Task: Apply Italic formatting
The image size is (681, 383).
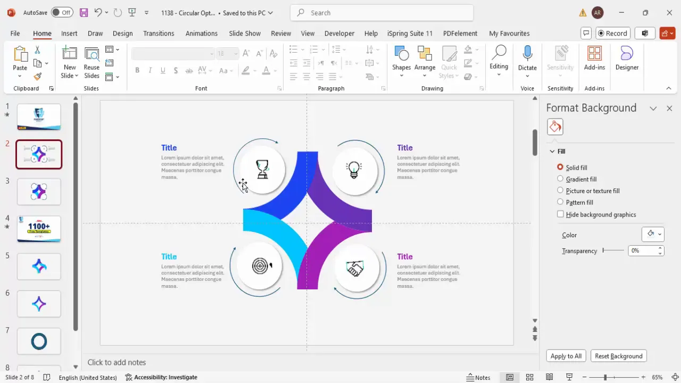Action: [x=150, y=70]
